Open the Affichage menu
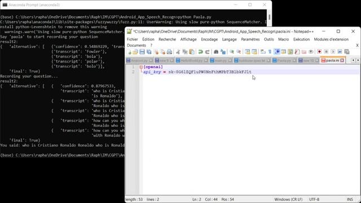Viewport: 361px width, 203px height. pyautogui.click(x=188, y=39)
